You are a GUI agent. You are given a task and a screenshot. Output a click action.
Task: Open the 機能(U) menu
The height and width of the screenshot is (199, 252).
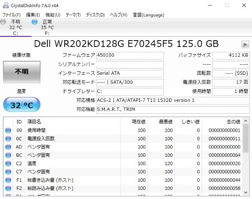click(x=53, y=15)
